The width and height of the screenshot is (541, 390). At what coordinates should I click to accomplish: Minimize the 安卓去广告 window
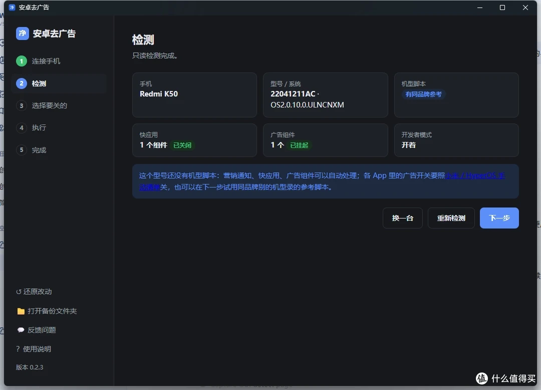click(x=480, y=7)
